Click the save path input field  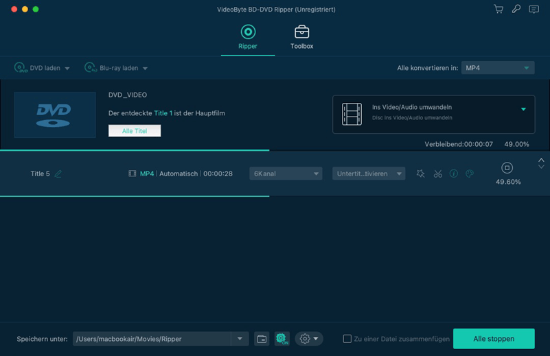point(152,339)
